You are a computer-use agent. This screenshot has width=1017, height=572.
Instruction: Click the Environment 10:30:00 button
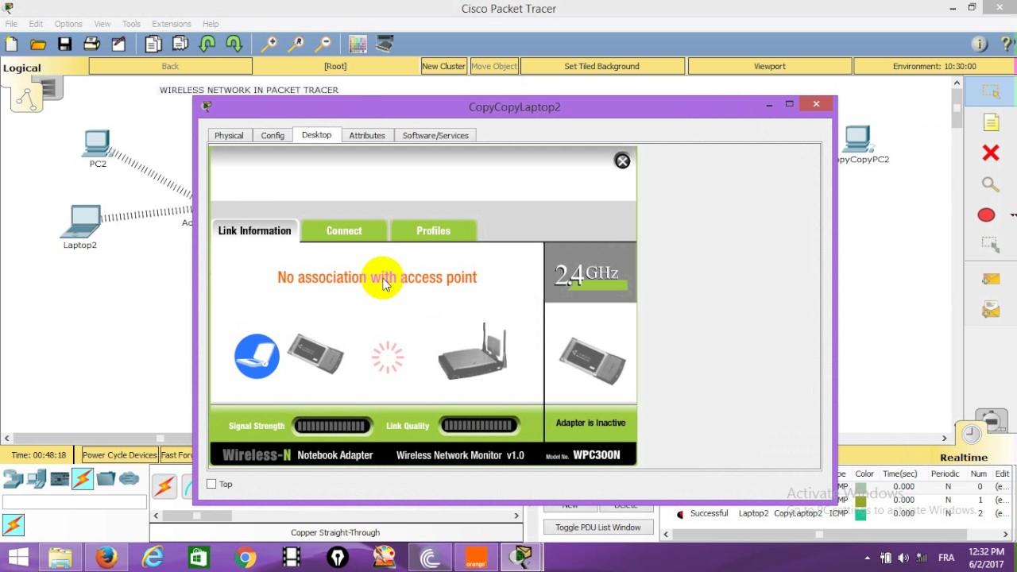[934, 67]
